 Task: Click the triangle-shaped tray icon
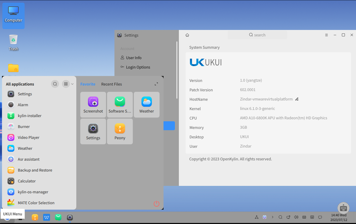click(x=257, y=217)
